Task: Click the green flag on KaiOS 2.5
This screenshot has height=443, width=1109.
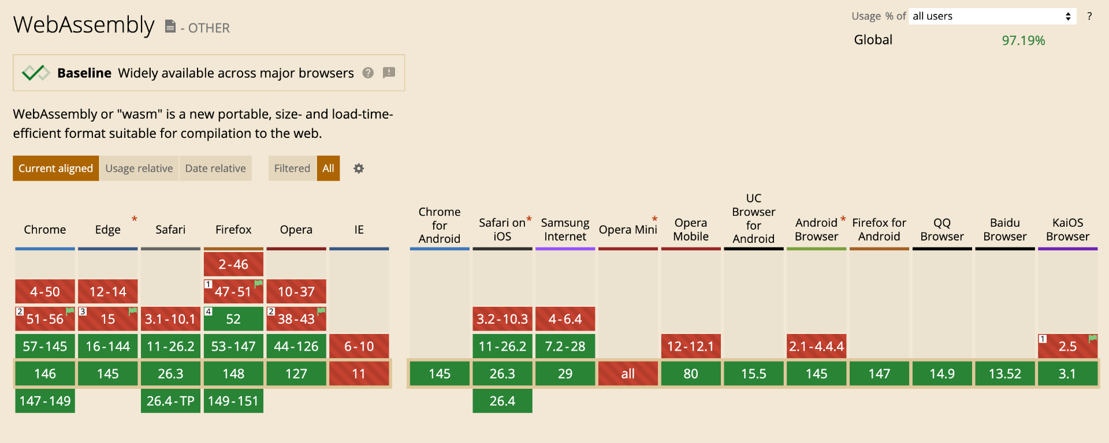Action: 1093,338
